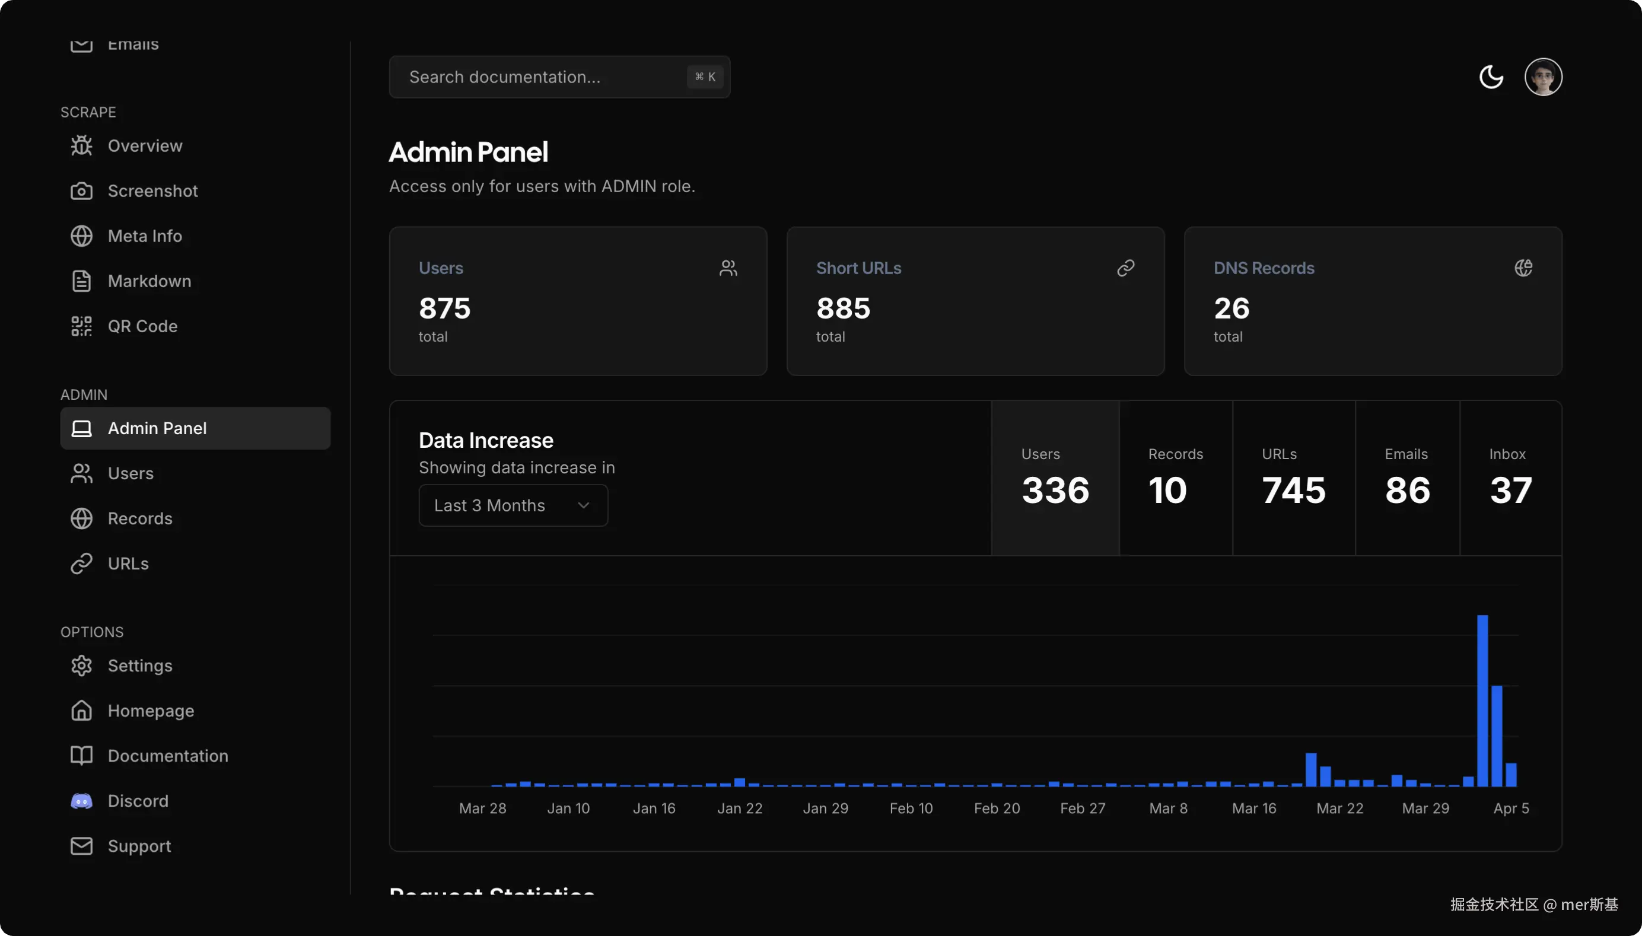This screenshot has width=1642, height=936.
Task: Open the Documentation link in the sidebar
Action: pos(168,756)
